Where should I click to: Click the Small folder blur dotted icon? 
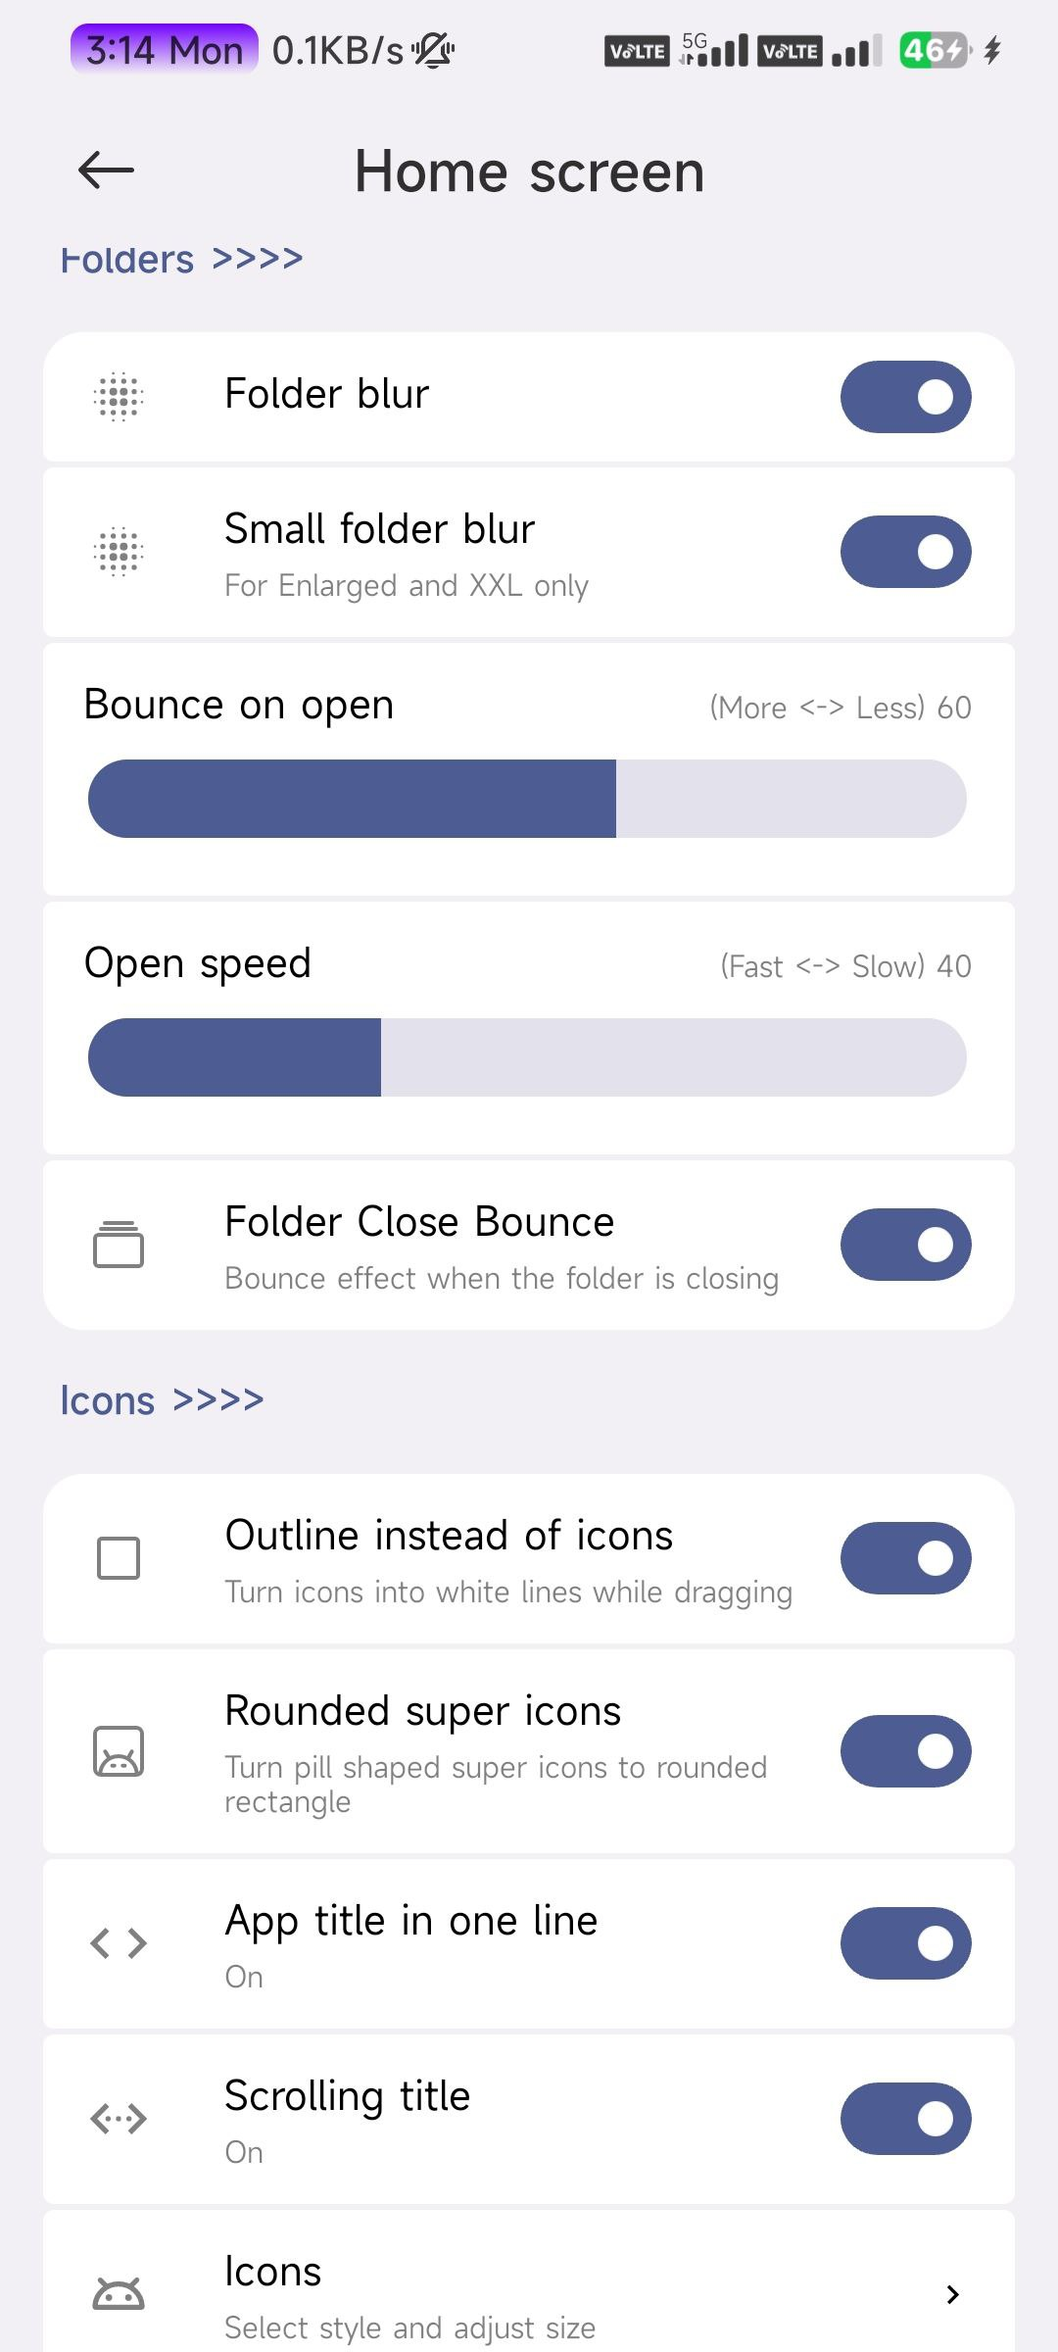(119, 552)
